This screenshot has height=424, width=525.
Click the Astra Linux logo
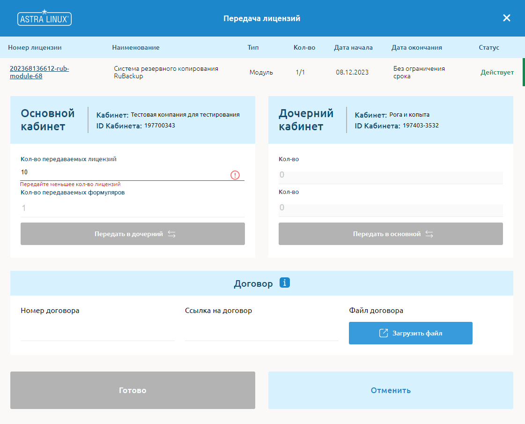[44, 18]
